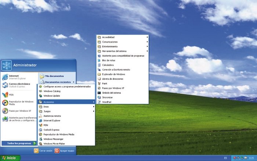The height and width of the screenshot is (161, 257).
Task: Click the program compatibility wizard icon
Action: pos(99,56)
